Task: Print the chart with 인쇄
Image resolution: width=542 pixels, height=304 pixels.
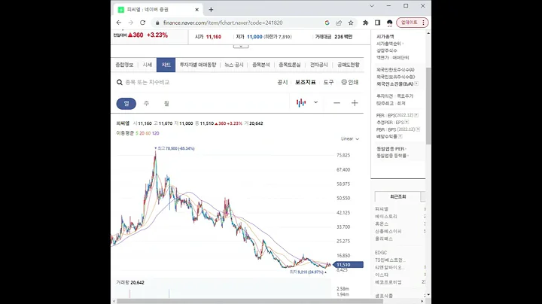Action: pyautogui.click(x=350, y=82)
